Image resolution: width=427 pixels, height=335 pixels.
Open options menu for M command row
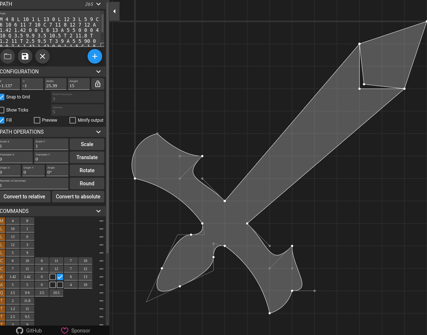[101, 221]
